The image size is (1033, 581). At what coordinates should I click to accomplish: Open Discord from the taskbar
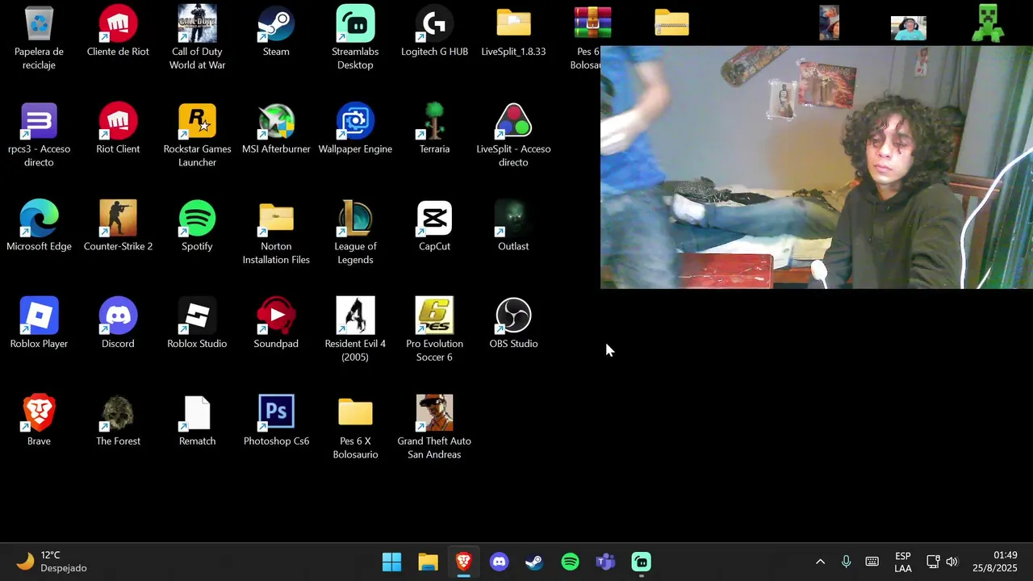tap(499, 562)
